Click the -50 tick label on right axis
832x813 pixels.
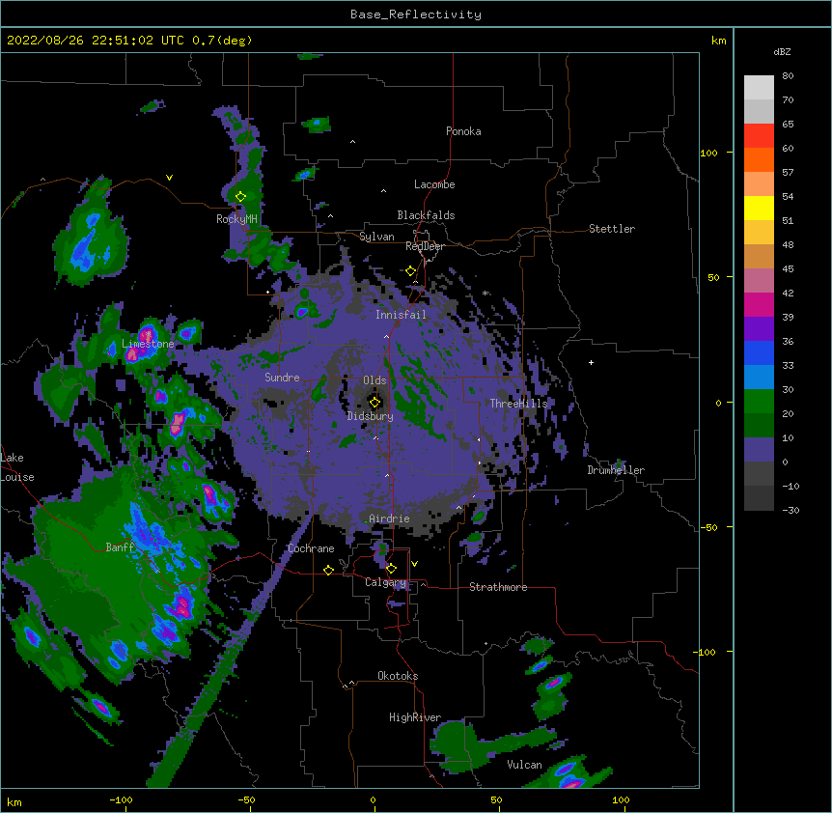708,527
